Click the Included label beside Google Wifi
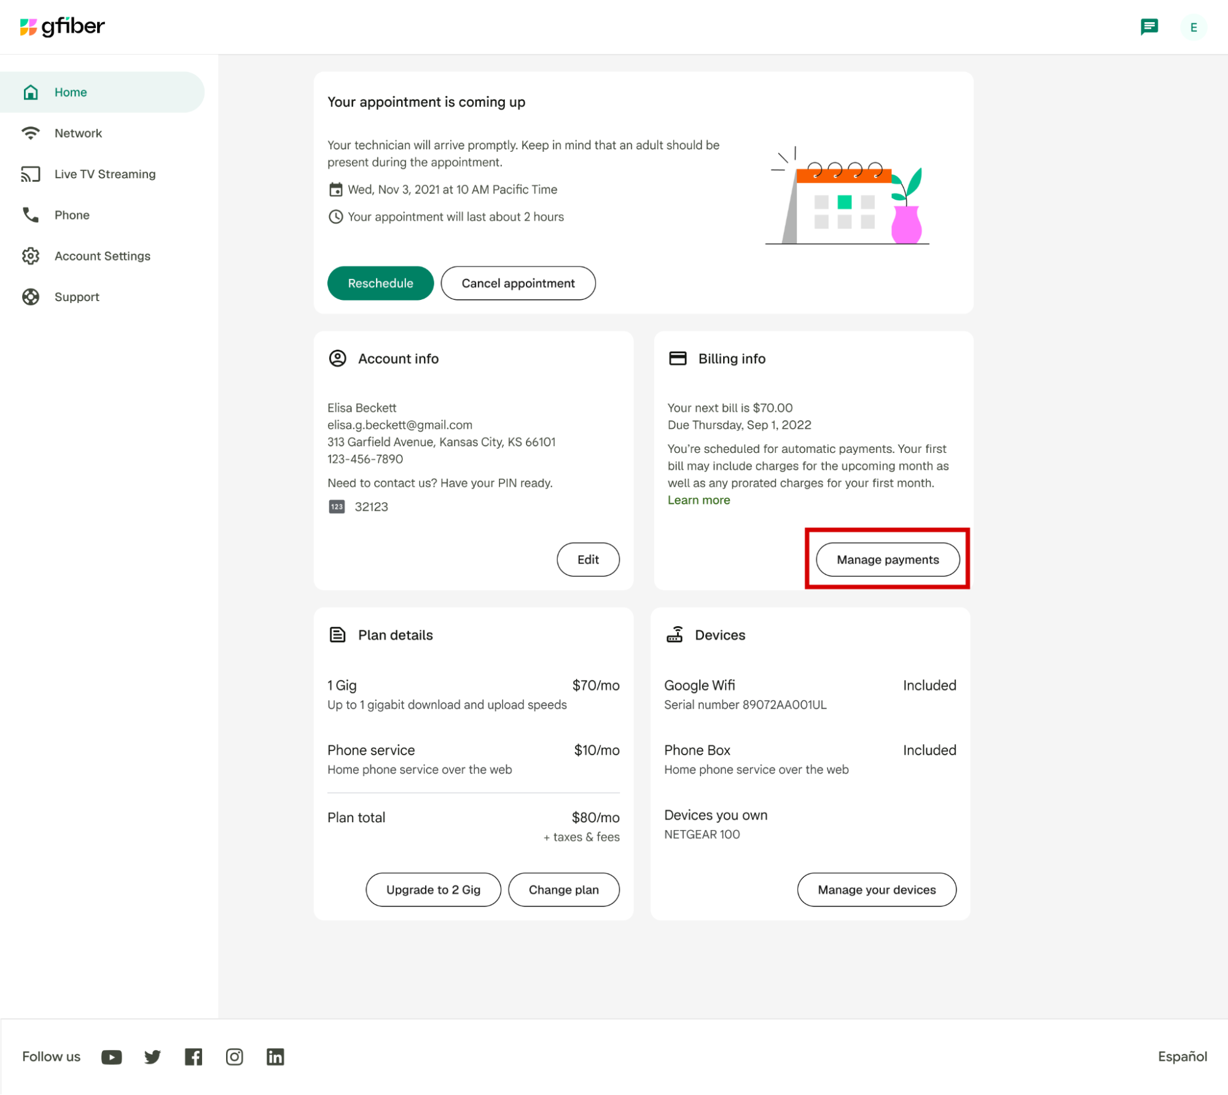 pyautogui.click(x=929, y=685)
